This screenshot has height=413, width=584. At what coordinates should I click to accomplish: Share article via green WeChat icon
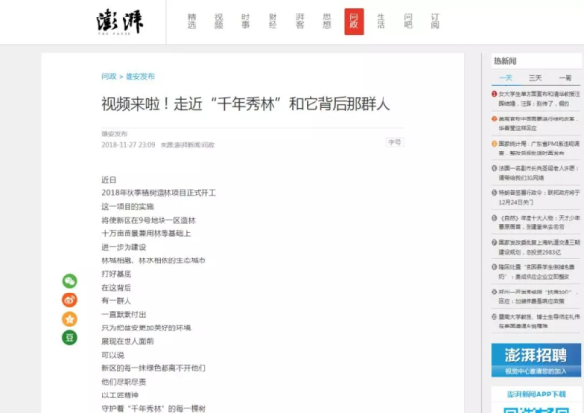tap(70, 281)
